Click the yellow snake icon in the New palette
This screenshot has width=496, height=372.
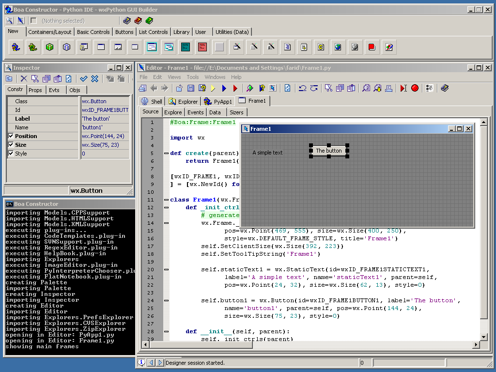tap(16, 47)
